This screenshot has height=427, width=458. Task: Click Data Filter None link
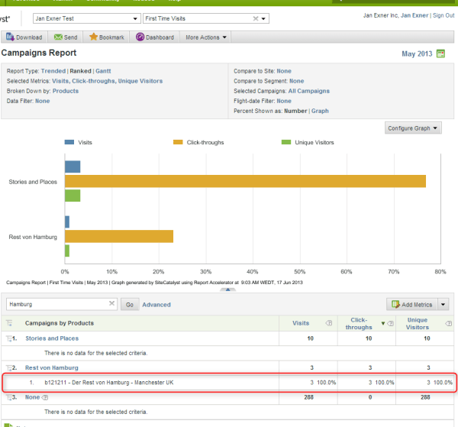[42, 101]
